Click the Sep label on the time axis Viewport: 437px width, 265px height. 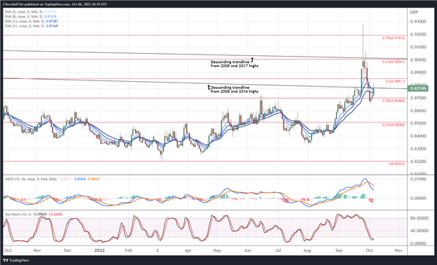coord(339,250)
